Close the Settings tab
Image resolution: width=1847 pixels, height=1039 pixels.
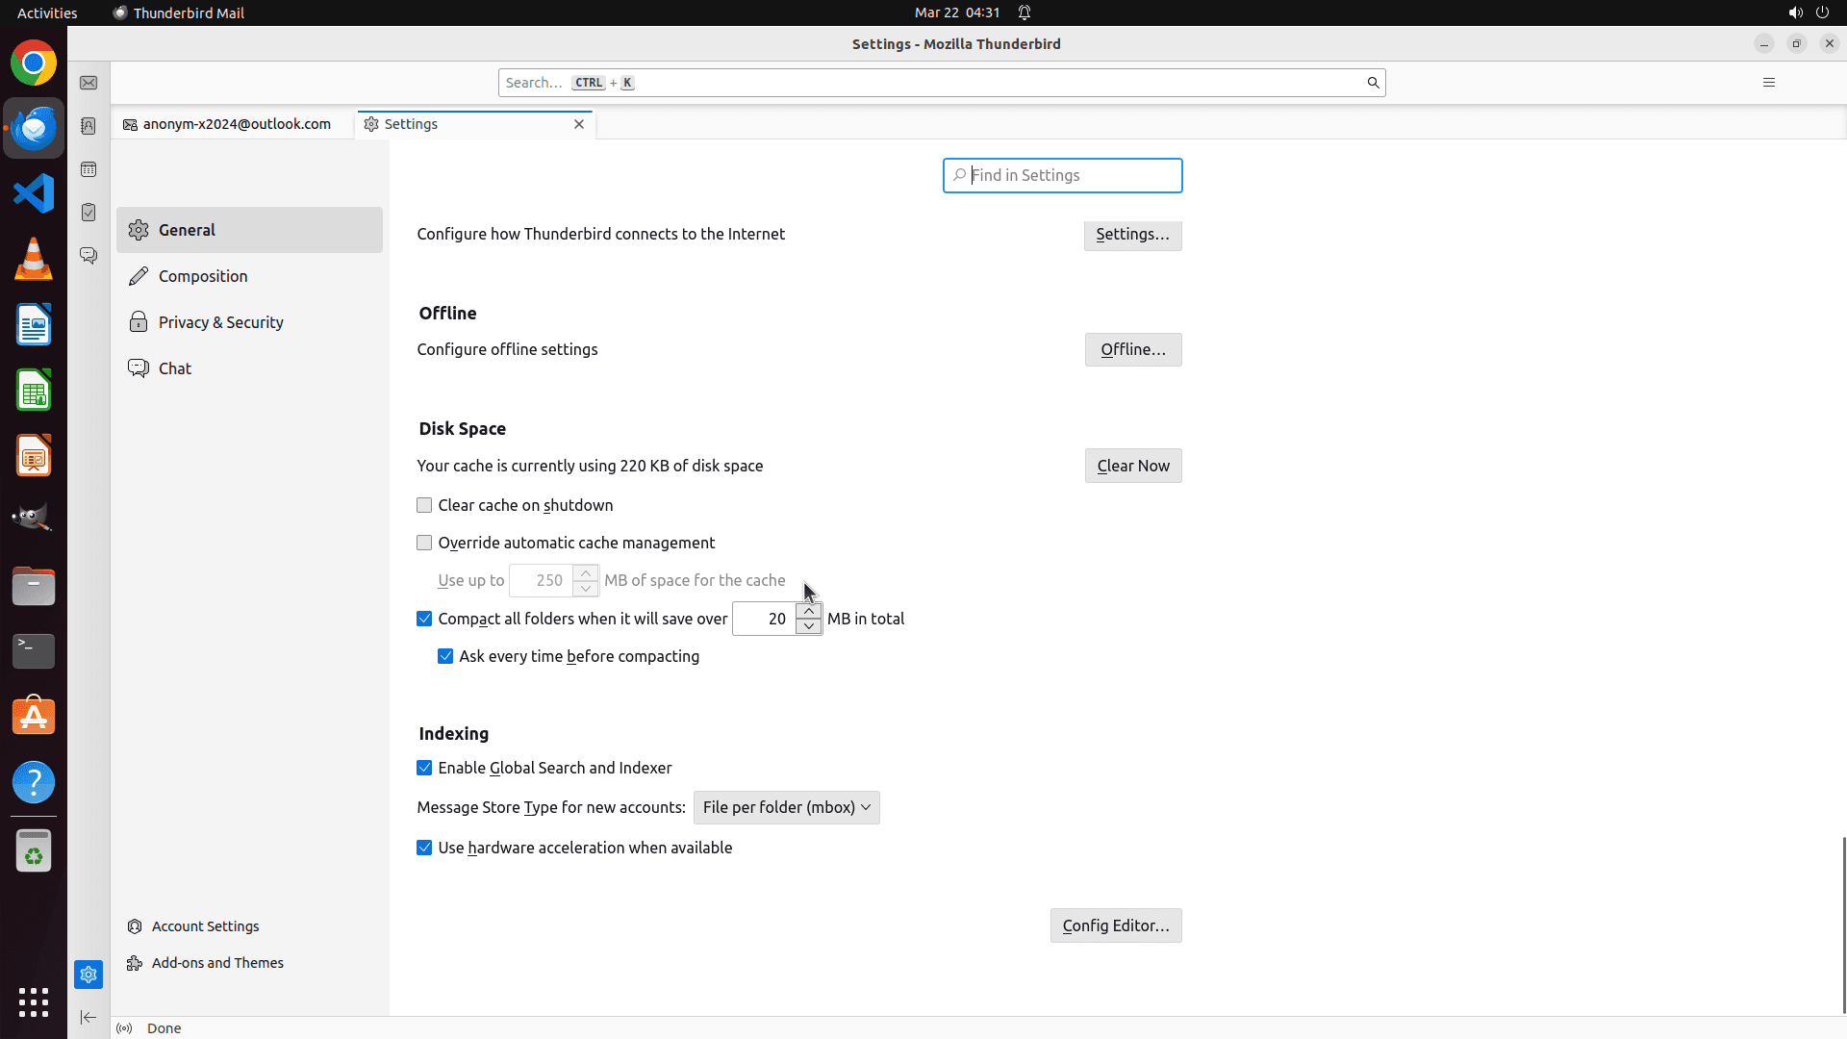pos(579,124)
